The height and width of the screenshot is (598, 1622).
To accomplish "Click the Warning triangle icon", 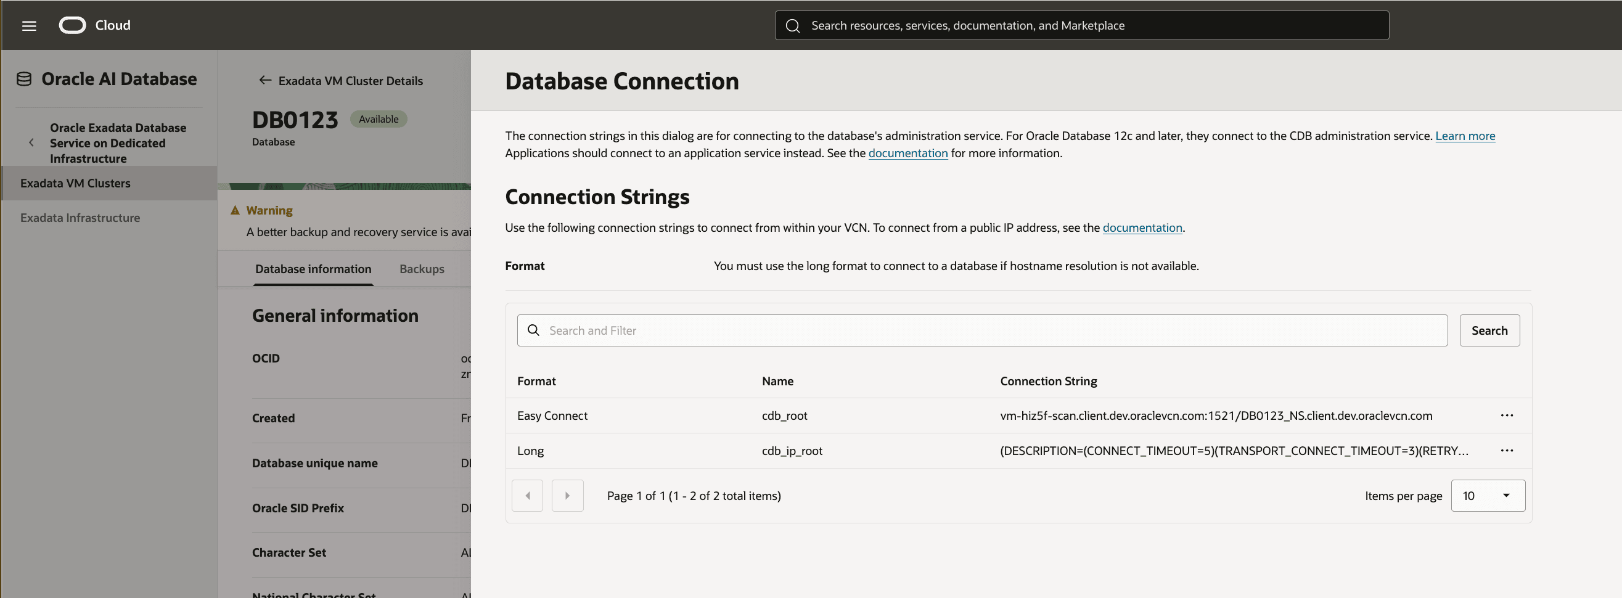I will click(235, 210).
